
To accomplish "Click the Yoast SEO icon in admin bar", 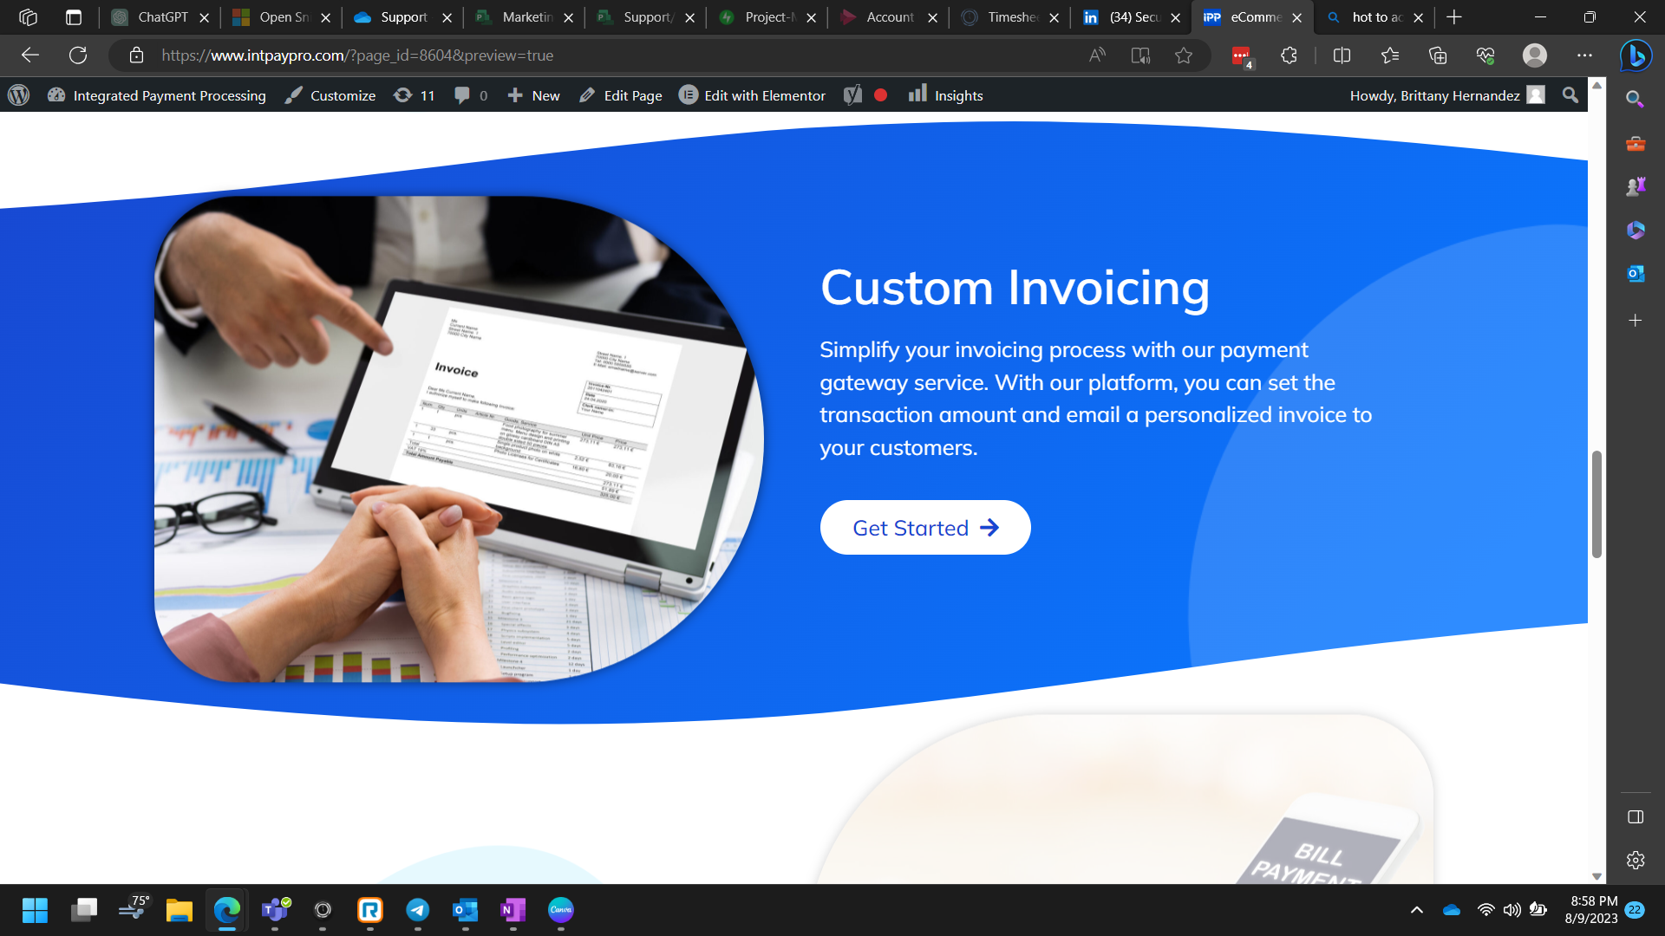I will coord(853,95).
